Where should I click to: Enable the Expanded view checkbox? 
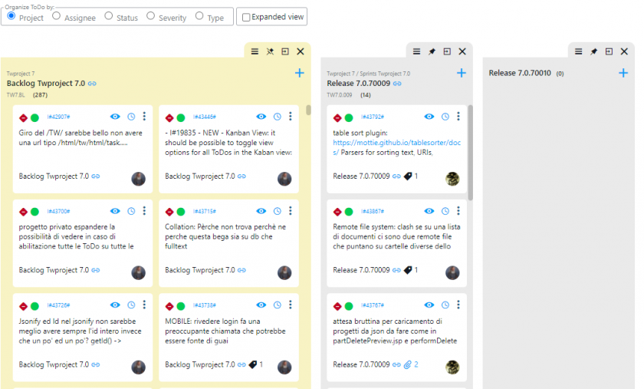246,17
